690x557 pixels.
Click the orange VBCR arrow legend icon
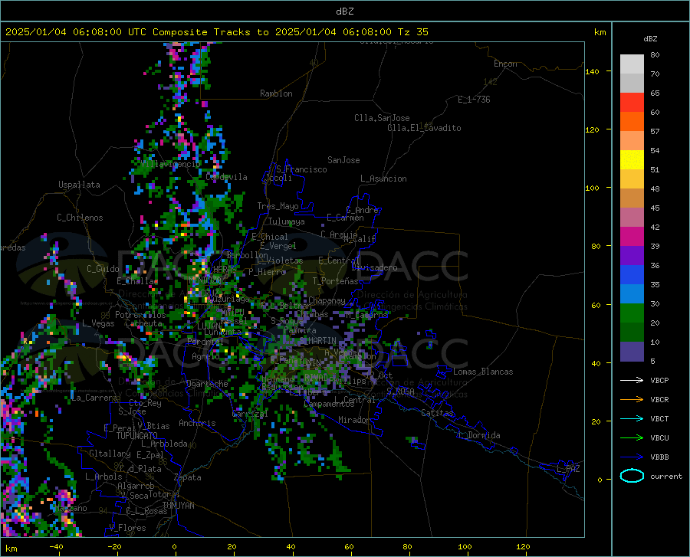pos(632,400)
